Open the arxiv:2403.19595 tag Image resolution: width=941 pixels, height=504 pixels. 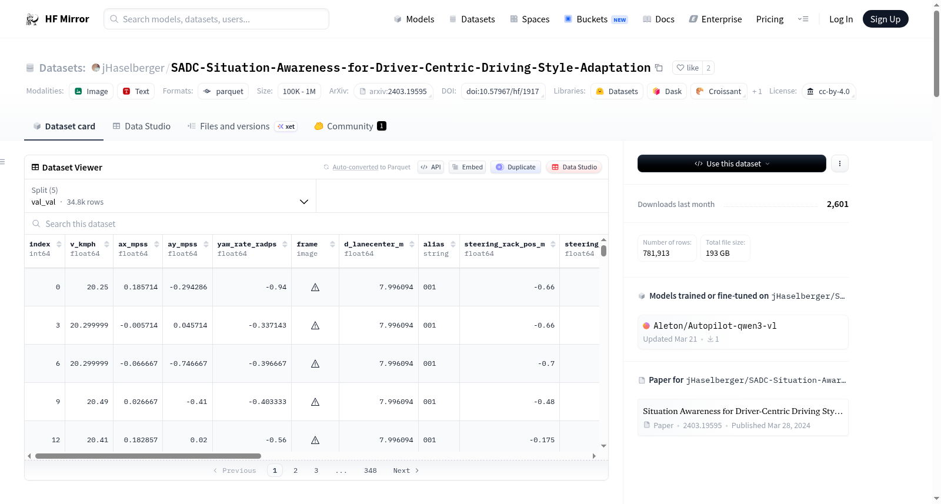(x=393, y=91)
